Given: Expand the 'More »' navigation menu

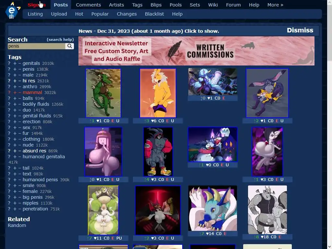Looking at the screenshot, I should tap(275, 5).
